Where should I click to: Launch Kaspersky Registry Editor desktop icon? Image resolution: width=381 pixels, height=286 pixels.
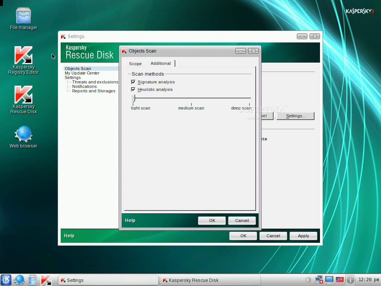tap(23, 60)
